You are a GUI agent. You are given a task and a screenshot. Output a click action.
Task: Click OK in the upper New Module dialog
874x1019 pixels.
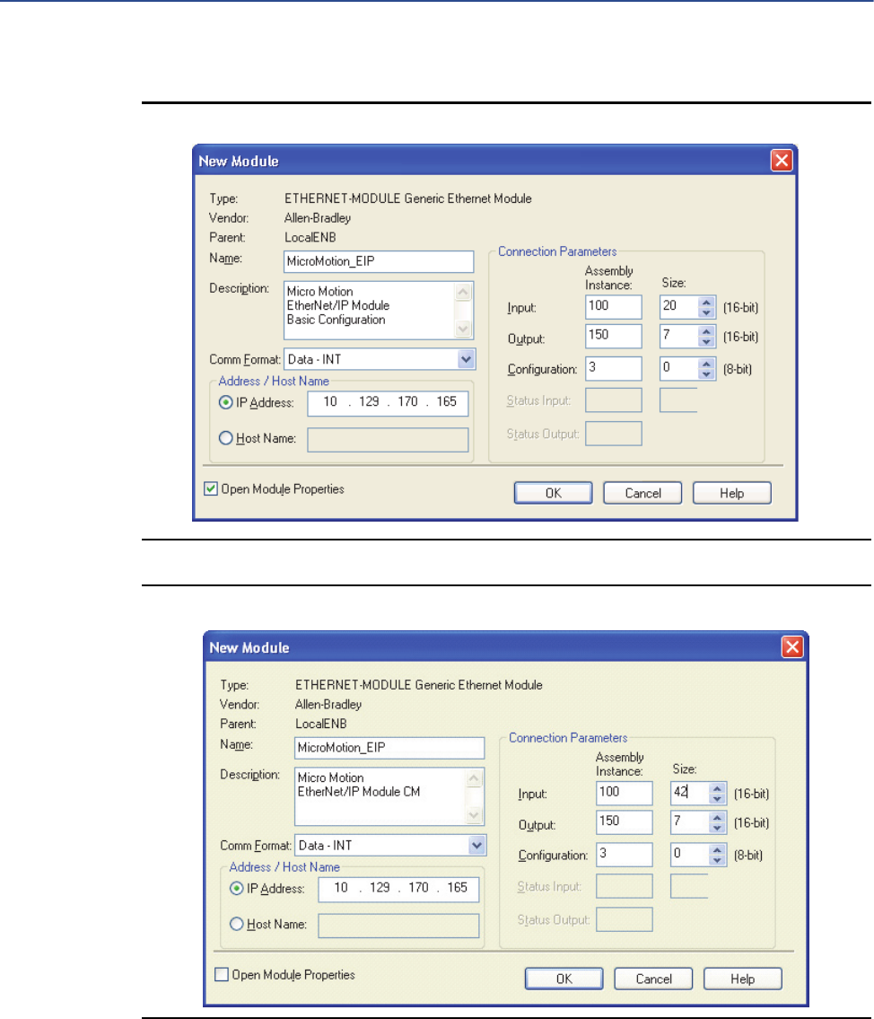coord(554,493)
